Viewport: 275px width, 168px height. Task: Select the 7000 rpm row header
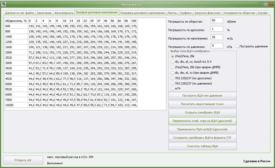coord(16,100)
